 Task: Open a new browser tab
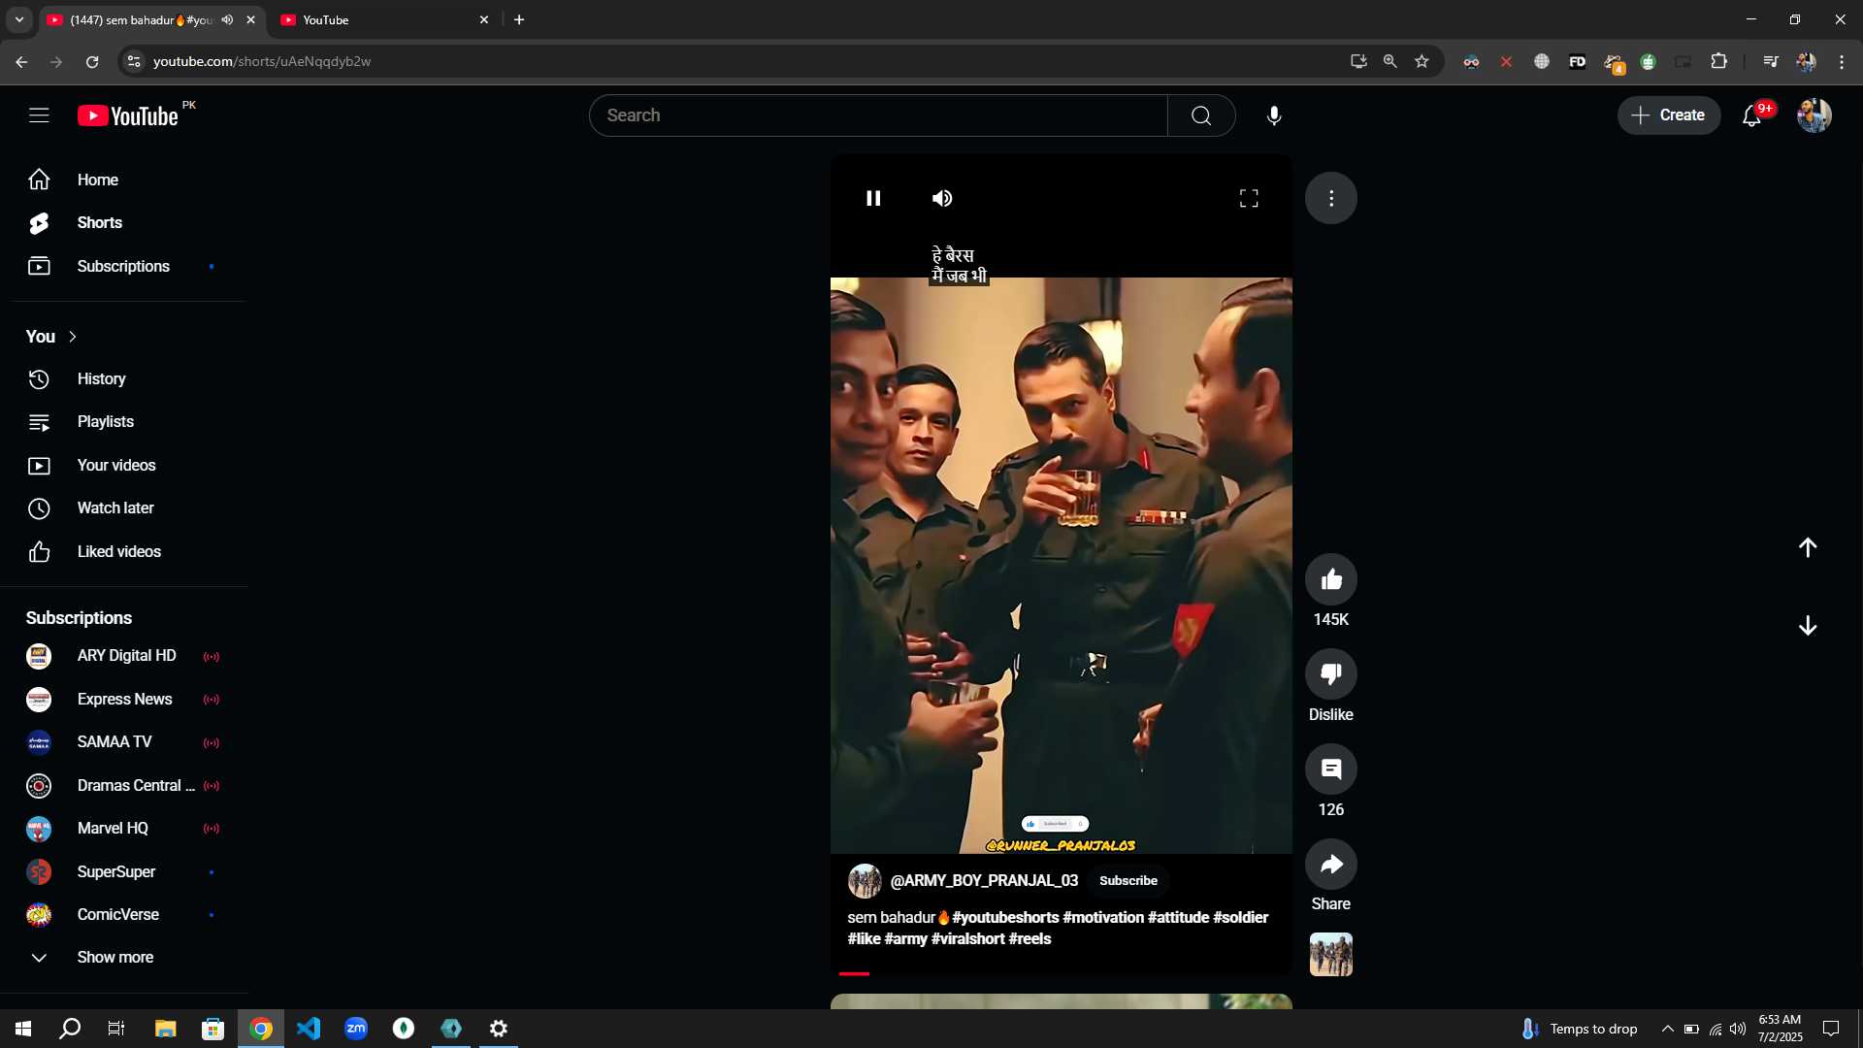(519, 19)
